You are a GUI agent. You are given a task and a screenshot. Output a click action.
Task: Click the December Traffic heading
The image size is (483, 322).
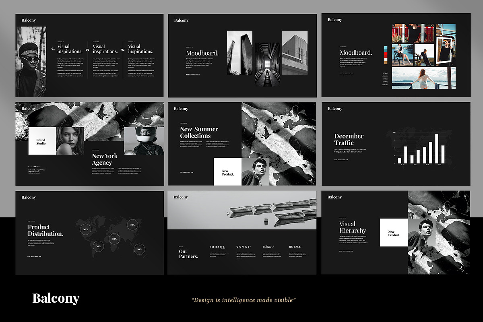tap(349, 139)
